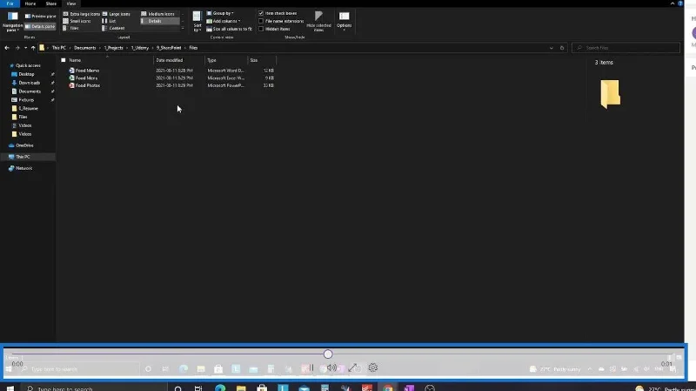Open video player settings gear
696x391 pixels.
(373, 367)
